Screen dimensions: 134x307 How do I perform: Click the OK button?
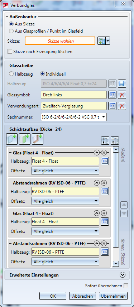(x=53, y=296)
